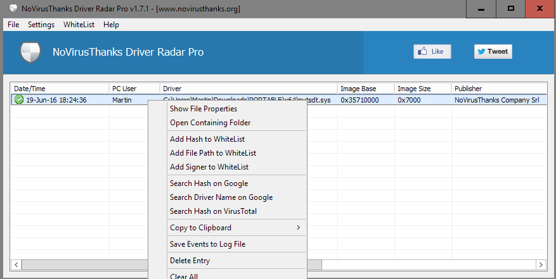Click the Publisher column header

[500, 89]
